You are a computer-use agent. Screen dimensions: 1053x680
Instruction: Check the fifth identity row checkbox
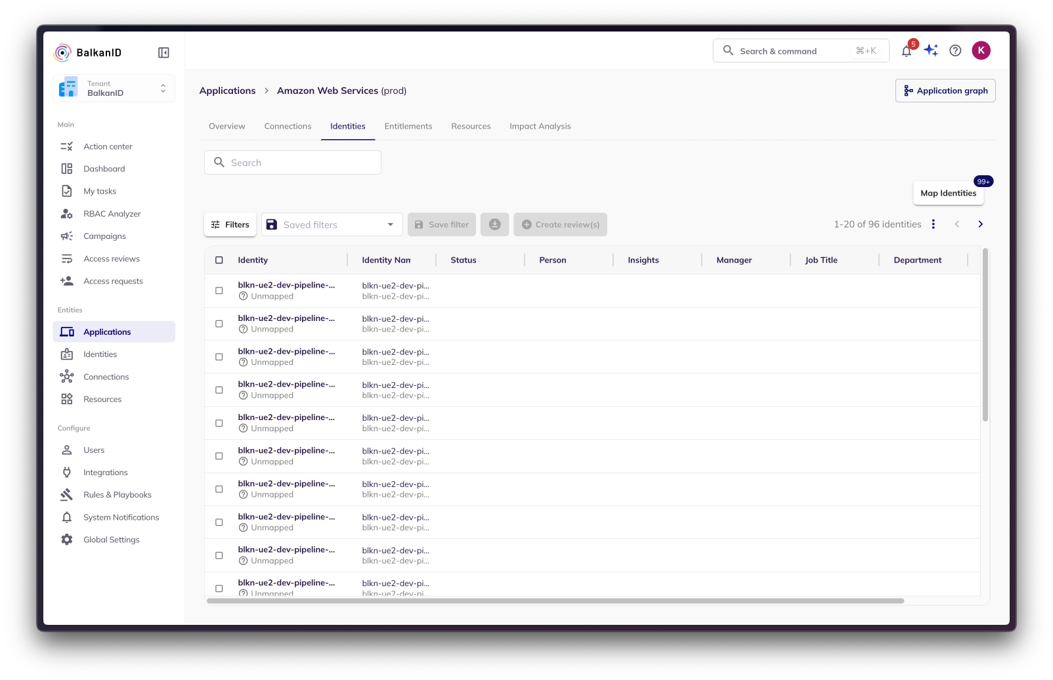[219, 423]
